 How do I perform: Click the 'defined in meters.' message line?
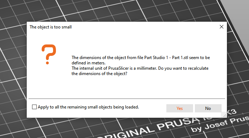pyautogui.click(x=88, y=63)
